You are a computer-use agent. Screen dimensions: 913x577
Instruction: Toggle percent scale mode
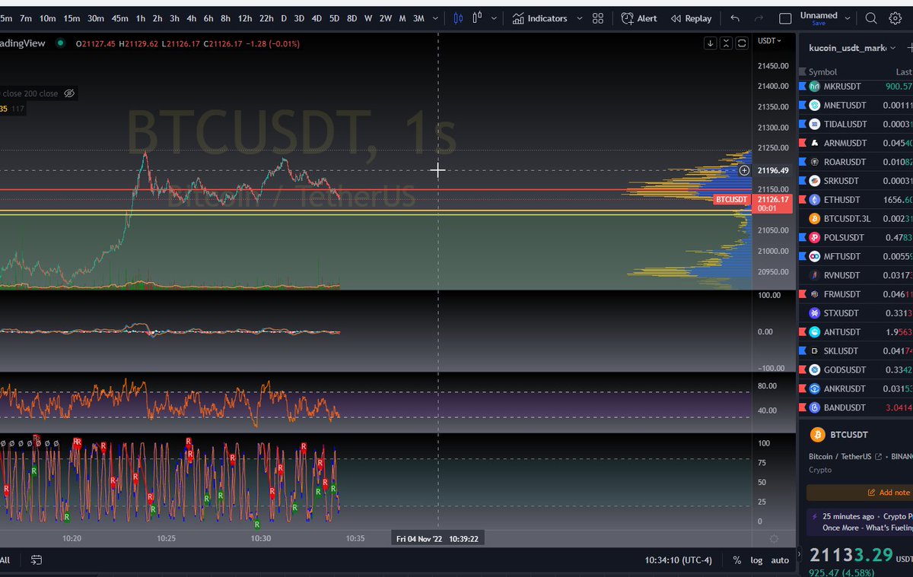[x=736, y=560]
